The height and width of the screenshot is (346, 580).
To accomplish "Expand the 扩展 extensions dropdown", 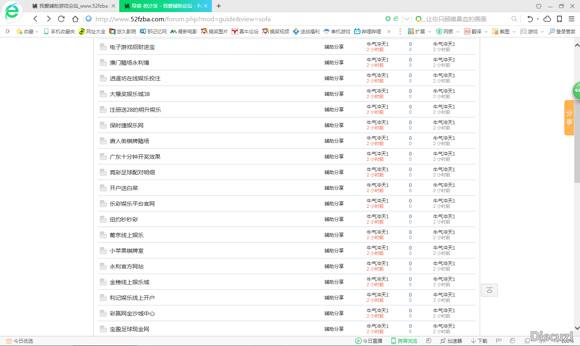I will 429,31.
